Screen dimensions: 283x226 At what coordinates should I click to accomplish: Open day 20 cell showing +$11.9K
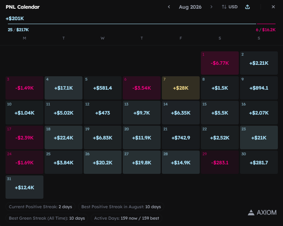click(142, 137)
